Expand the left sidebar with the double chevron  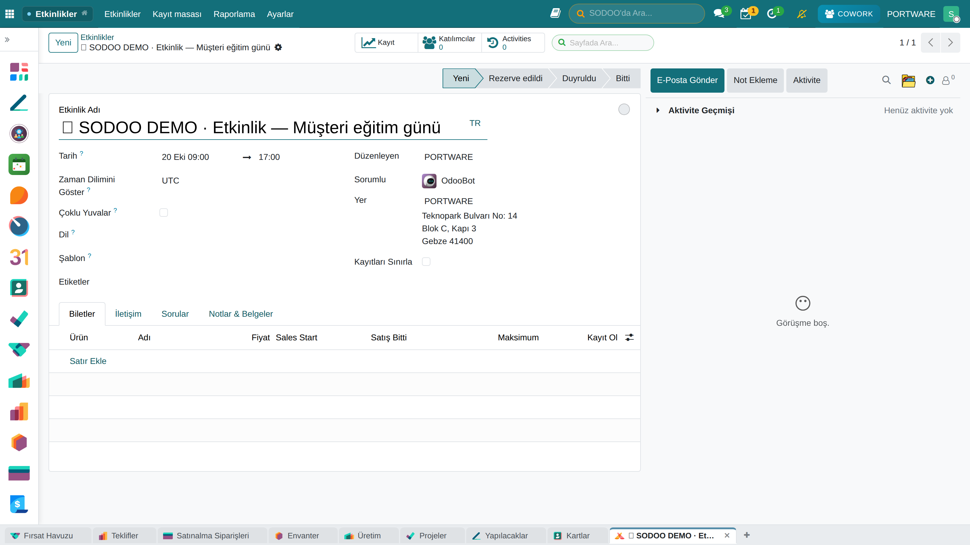click(x=7, y=39)
